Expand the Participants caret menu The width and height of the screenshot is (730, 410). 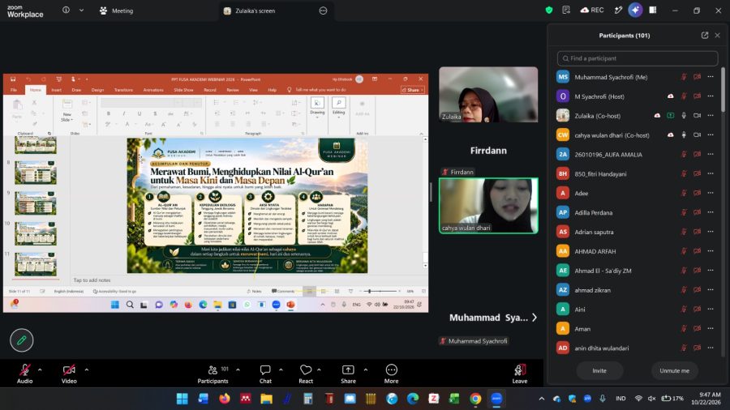[238, 370]
